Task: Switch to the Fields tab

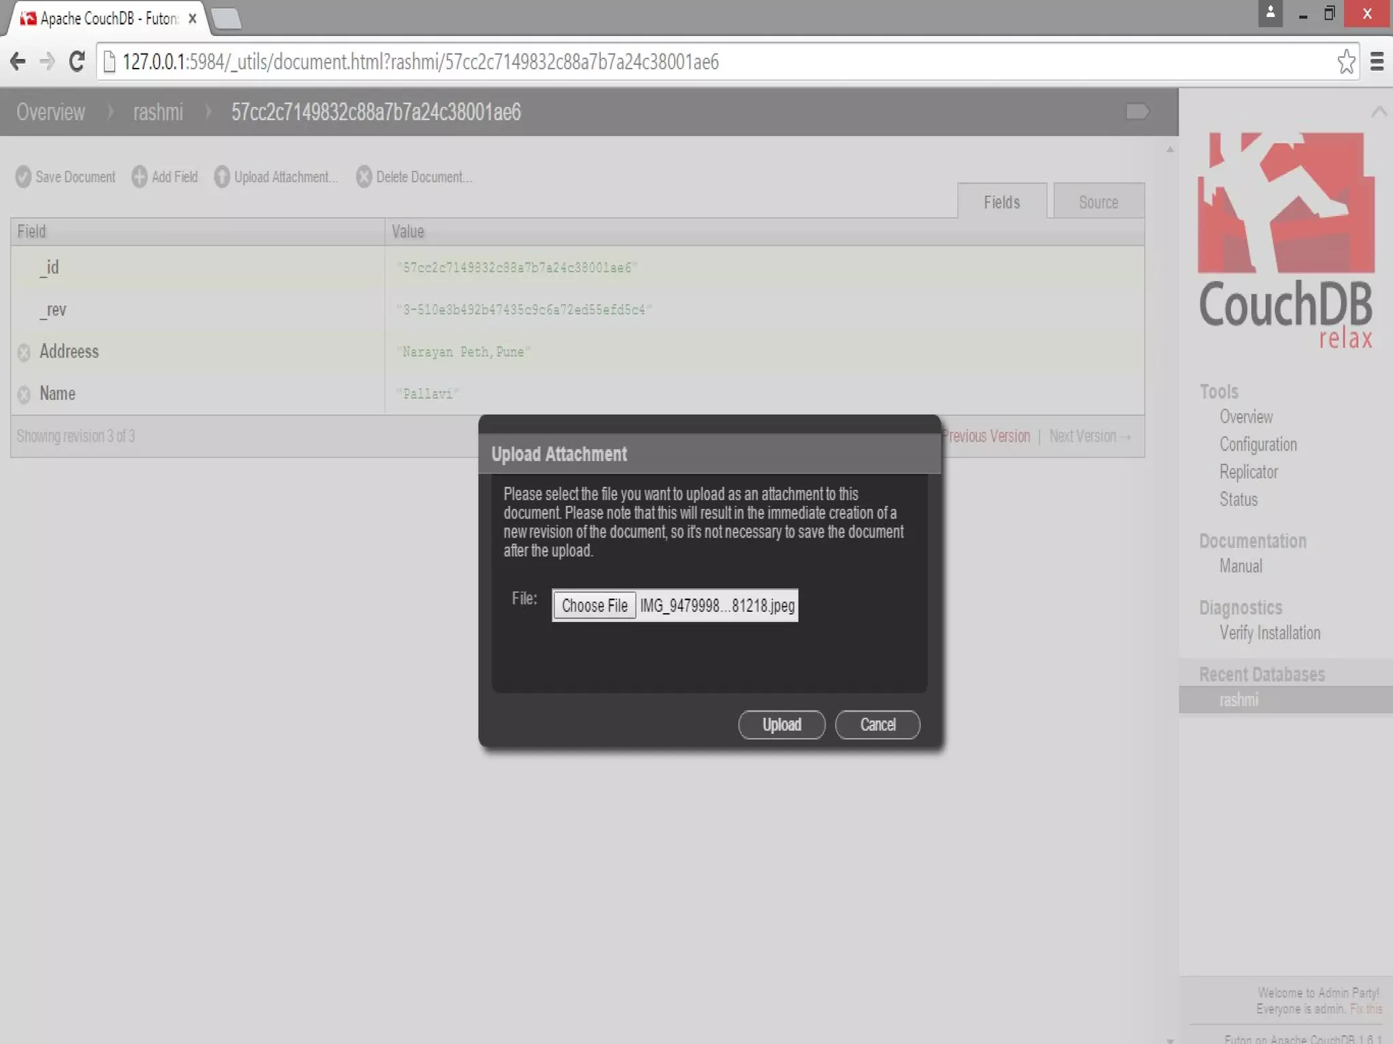Action: 1001,202
